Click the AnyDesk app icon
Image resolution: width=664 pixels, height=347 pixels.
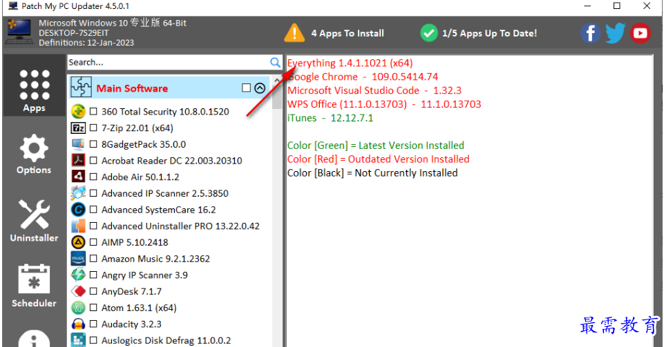[78, 291]
